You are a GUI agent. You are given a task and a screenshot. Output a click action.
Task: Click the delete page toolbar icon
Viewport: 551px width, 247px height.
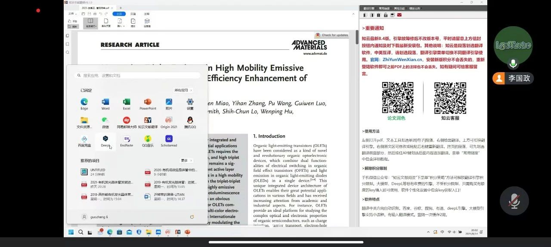106,23
